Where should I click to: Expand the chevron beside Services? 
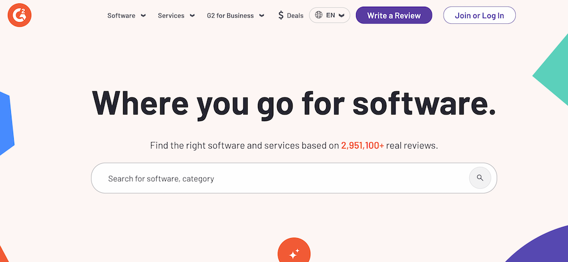pos(193,16)
